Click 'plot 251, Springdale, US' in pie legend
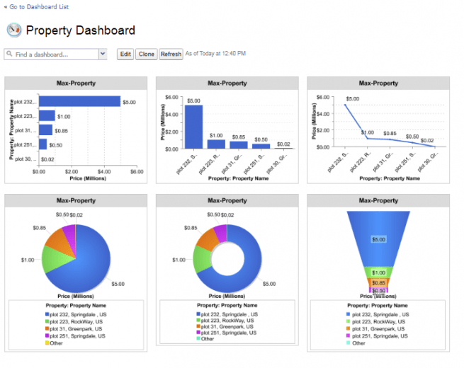Viewport: 464px width, 368px height. pyautogui.click(x=77, y=336)
